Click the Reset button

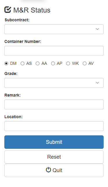54,157
